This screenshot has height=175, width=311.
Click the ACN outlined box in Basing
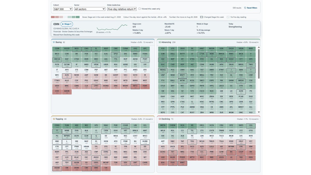[x=67, y=76]
